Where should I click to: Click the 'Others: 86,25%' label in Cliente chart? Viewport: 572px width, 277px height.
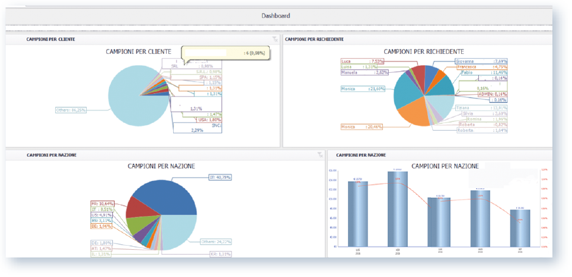71,109
